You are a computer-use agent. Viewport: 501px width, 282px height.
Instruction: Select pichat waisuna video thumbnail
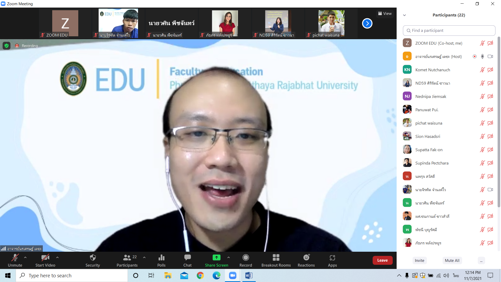pos(331,23)
